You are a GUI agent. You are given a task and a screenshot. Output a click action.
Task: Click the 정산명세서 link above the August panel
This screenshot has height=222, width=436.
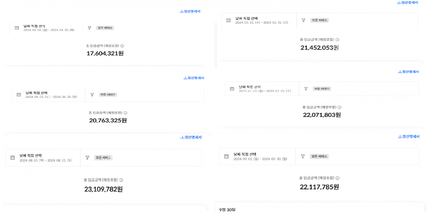tap(191, 137)
